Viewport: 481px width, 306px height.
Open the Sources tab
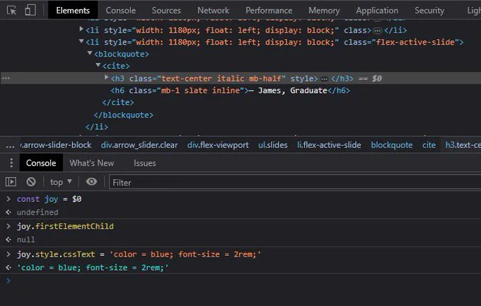coord(166,11)
